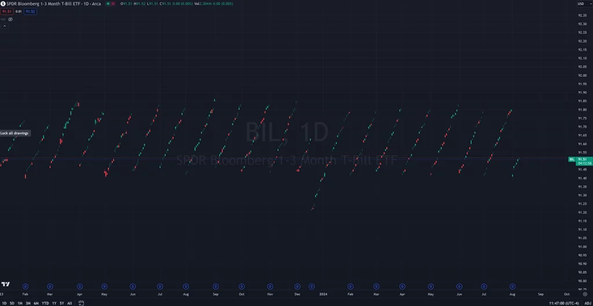
Task: Select the 1Y time range
Action: pyautogui.click(x=54, y=303)
